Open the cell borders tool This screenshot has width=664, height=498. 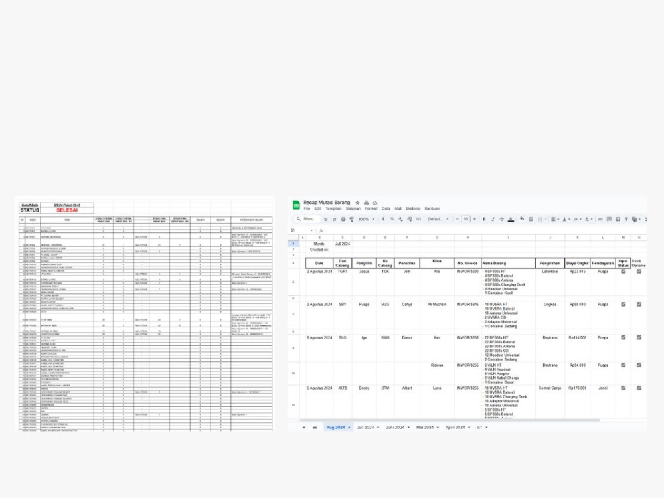(x=531, y=219)
